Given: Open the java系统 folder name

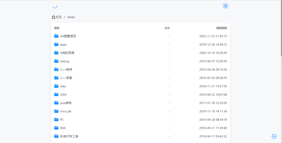Looking at the screenshot, I should (66, 103).
